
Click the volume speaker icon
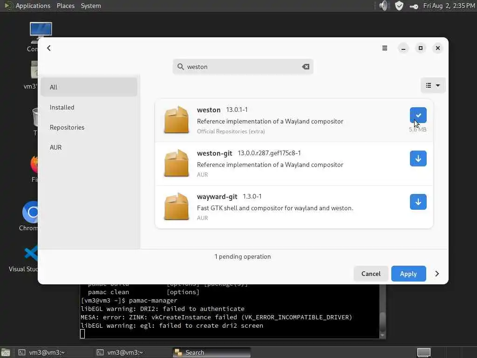click(x=384, y=6)
